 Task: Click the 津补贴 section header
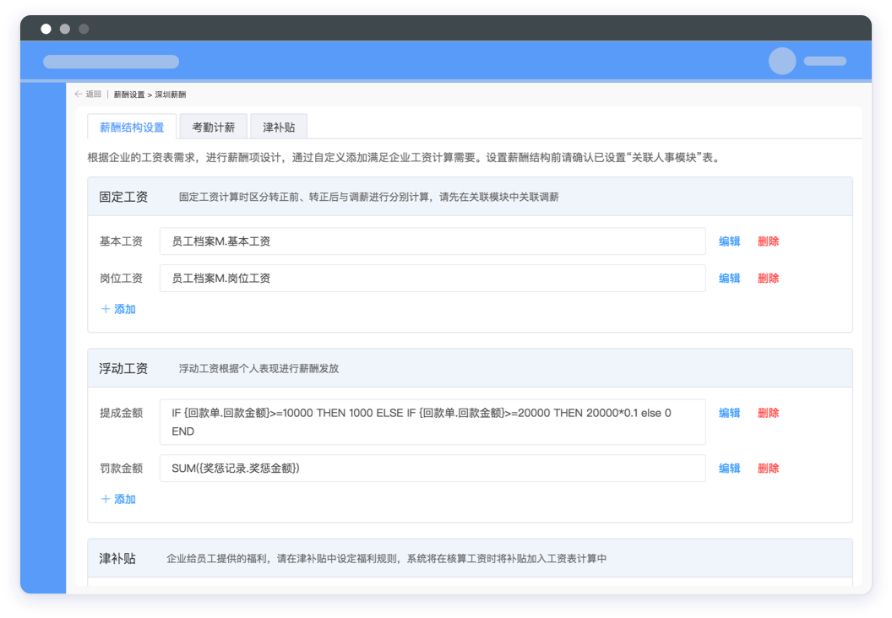470,558
